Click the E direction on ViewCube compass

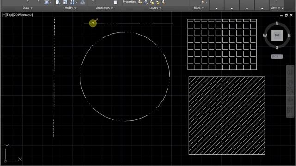click(x=289, y=36)
